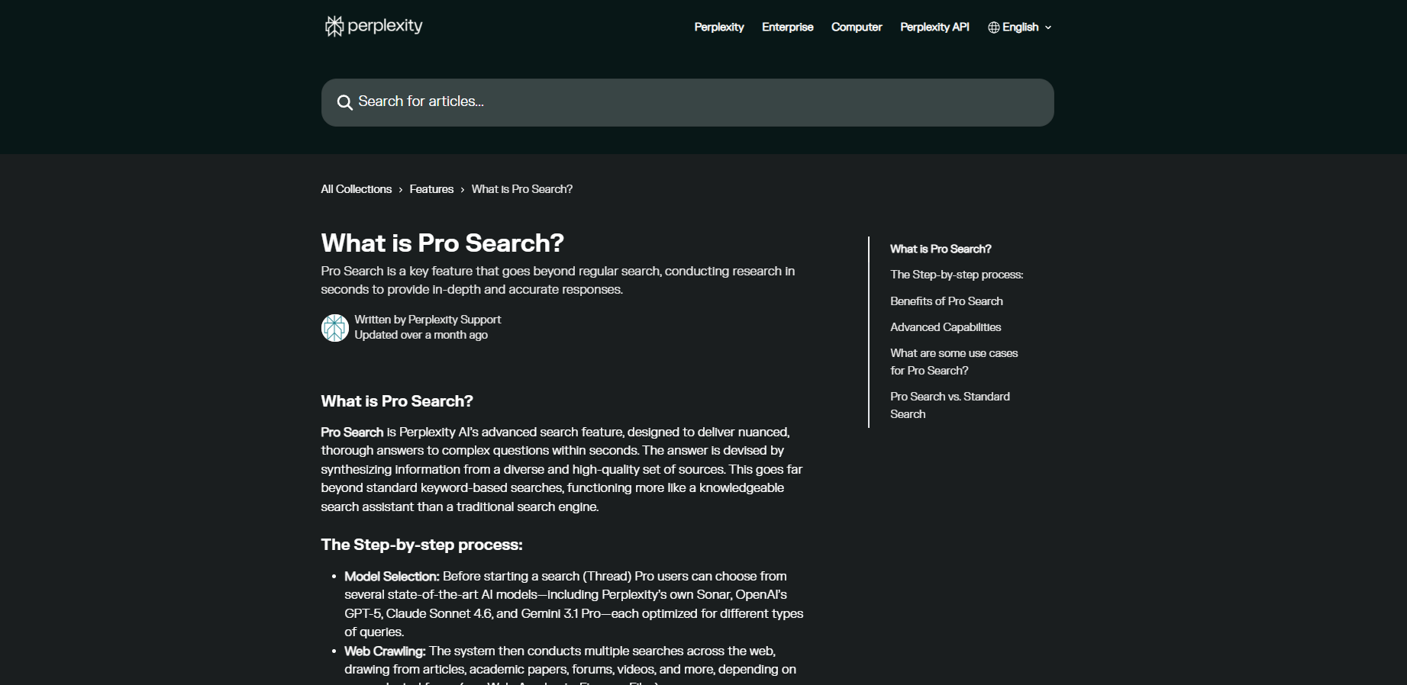1407x685 pixels.
Task: Click 'The Step-by-step process:' heading in article
Action: tap(421, 545)
